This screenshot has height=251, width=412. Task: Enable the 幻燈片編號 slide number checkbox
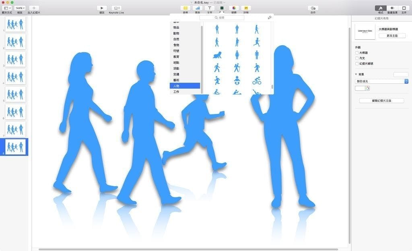click(357, 64)
